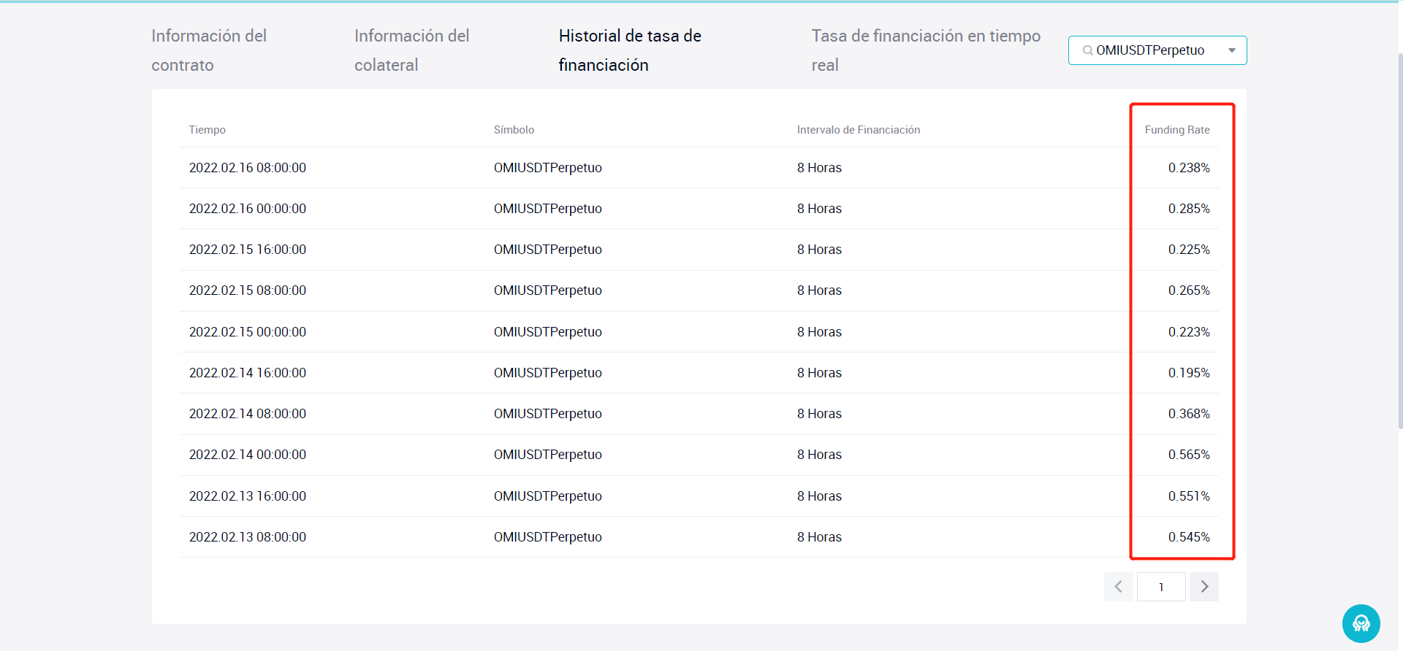This screenshot has height=651, width=1403.
Task: Click funding rate 0.225%
Action: click(x=1189, y=250)
